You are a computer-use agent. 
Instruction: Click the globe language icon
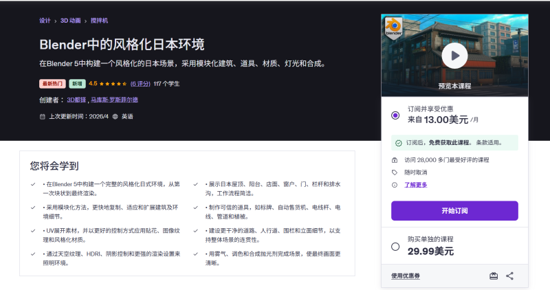click(x=115, y=116)
